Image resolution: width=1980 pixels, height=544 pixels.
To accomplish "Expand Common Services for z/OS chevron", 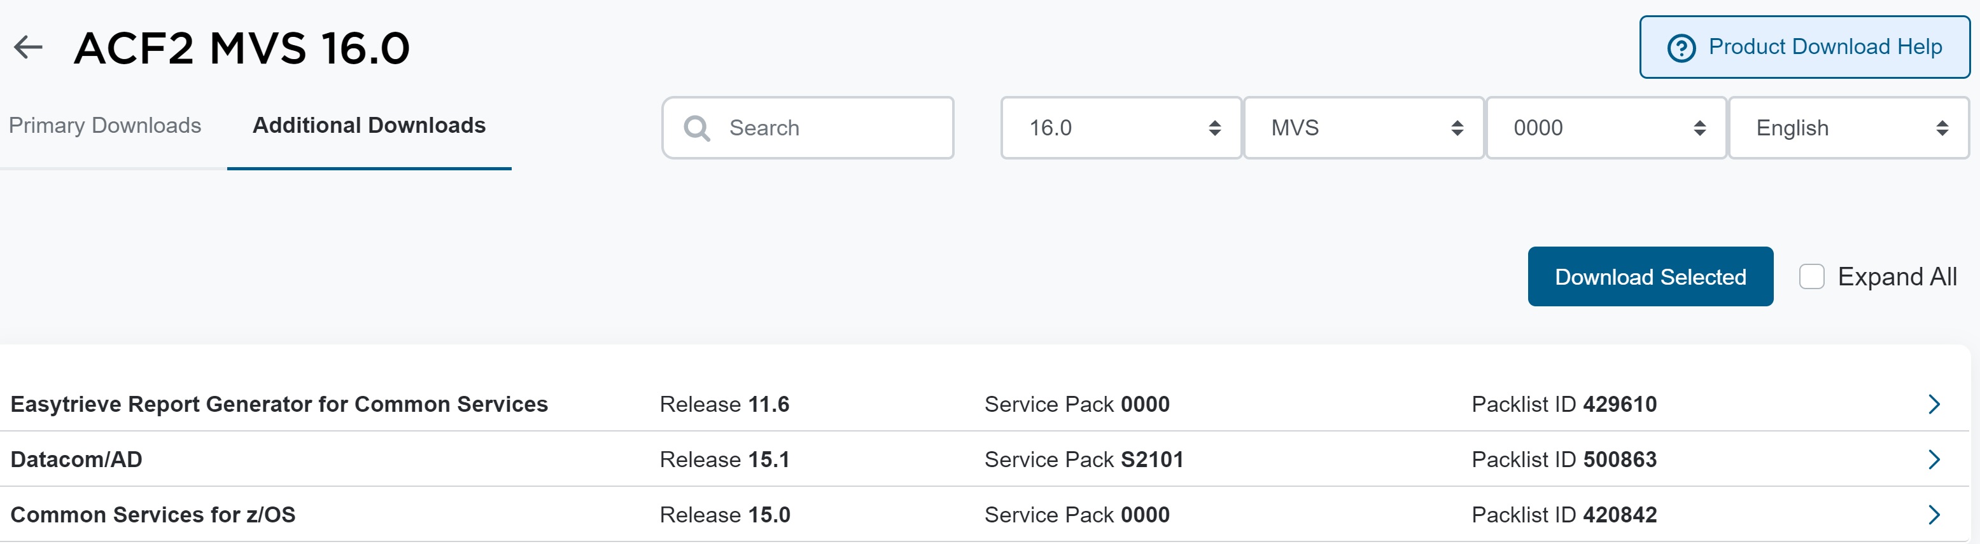I will pos(1934,515).
